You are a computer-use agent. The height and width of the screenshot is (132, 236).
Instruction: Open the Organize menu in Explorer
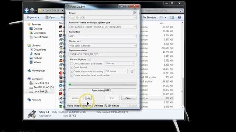point(33,17)
